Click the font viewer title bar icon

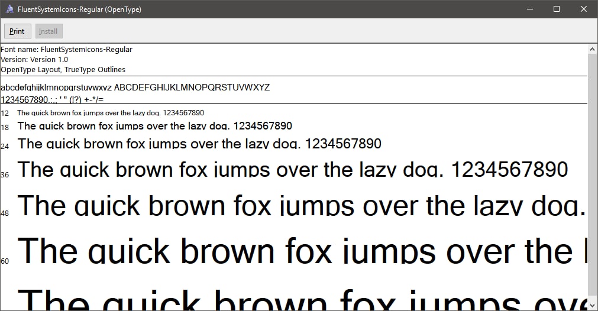(9, 9)
